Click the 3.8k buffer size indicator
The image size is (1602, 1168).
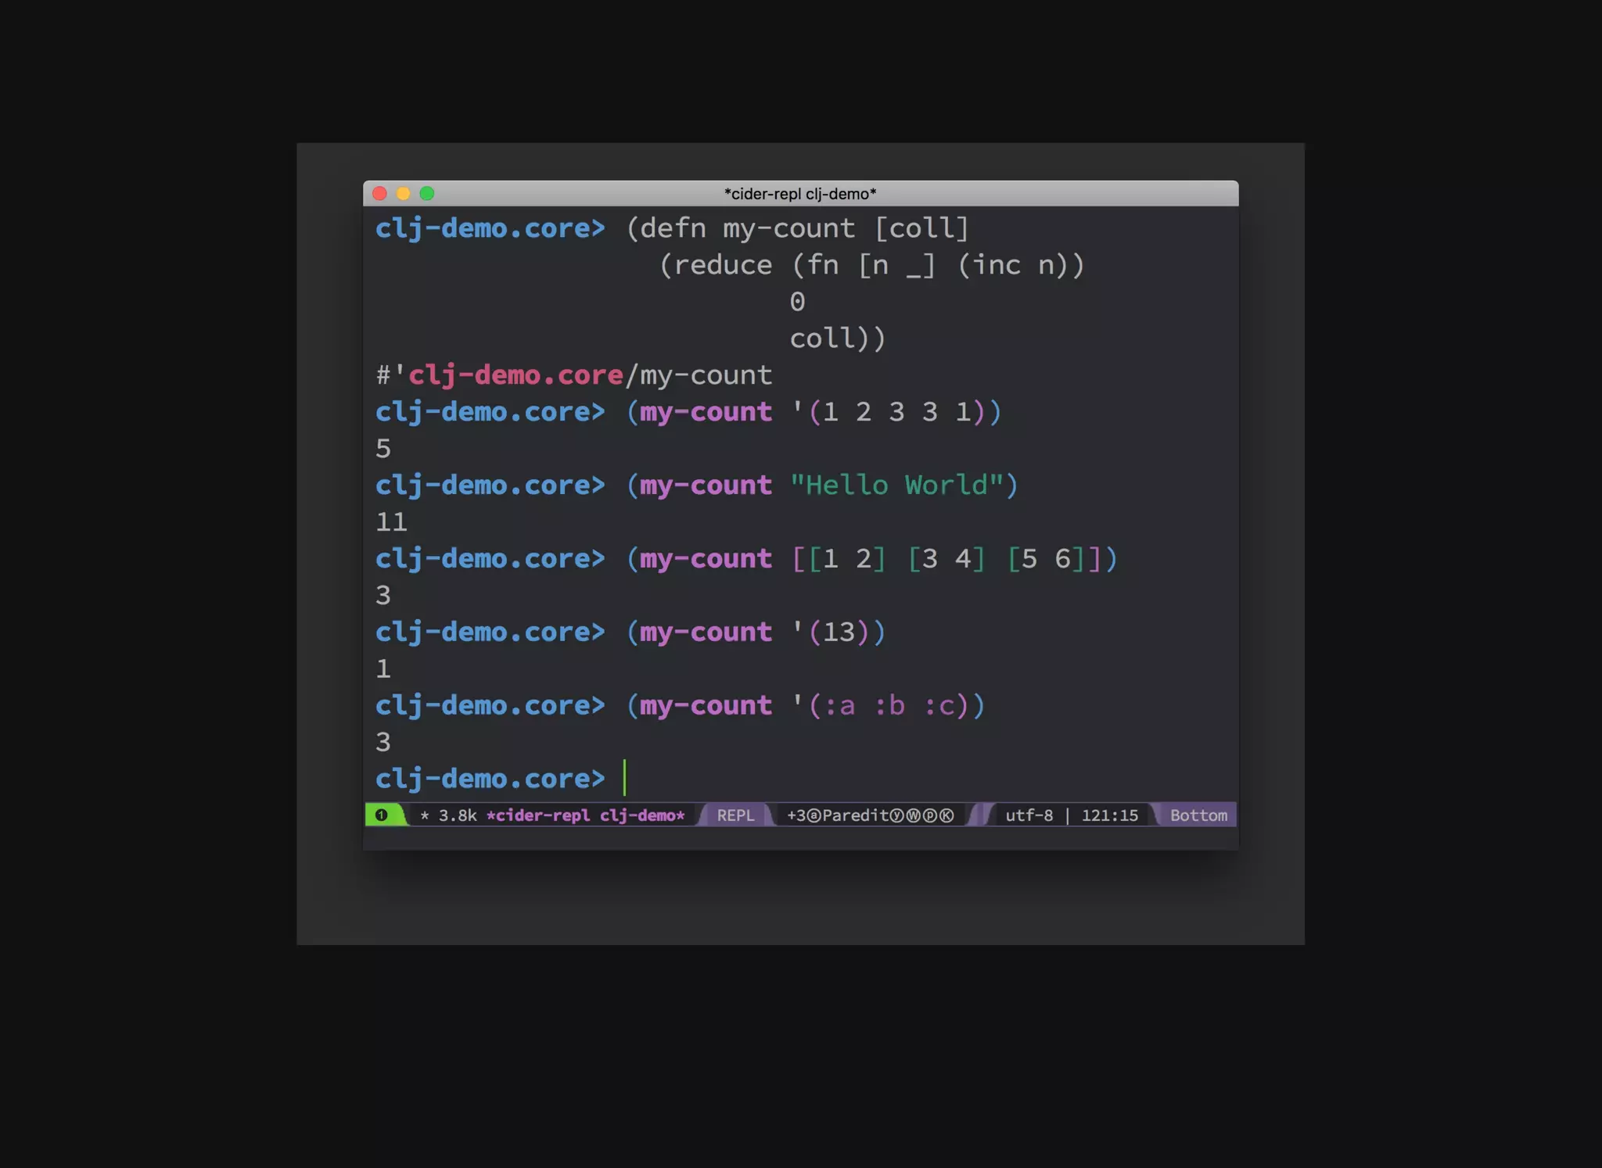(x=458, y=815)
